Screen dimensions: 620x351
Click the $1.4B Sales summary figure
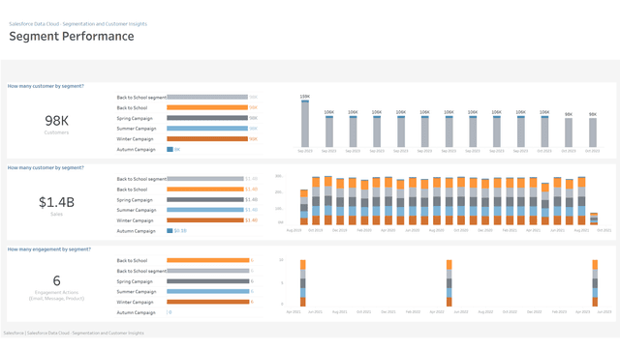[56, 202]
